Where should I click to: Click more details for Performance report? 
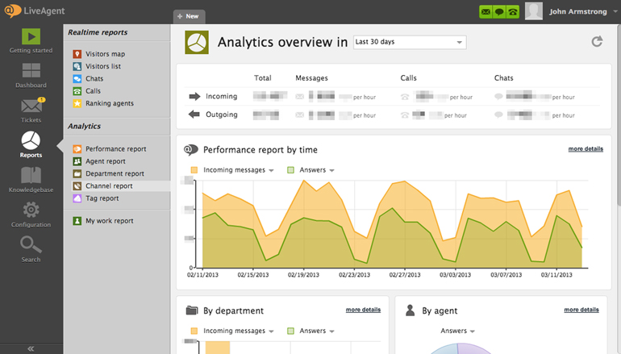point(585,149)
